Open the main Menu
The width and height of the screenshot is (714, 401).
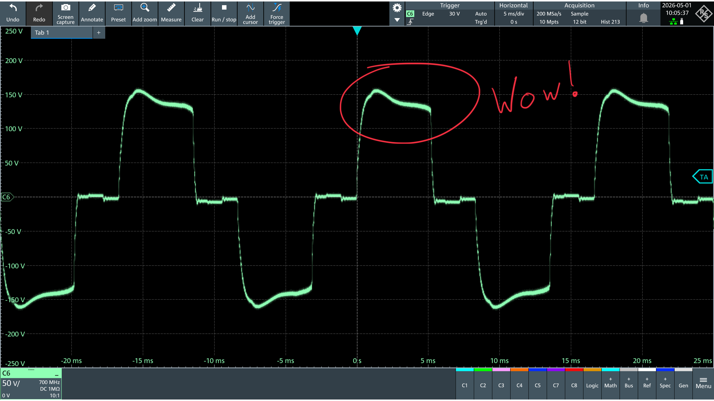point(703,384)
